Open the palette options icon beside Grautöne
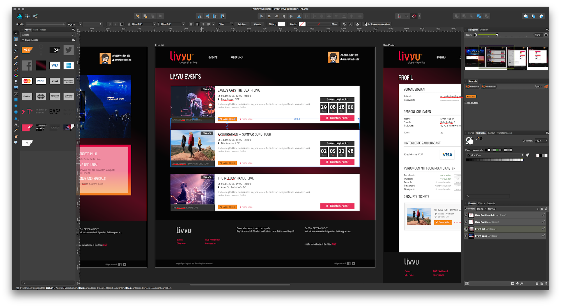Screen dimensions: 561x307 coord(528,155)
